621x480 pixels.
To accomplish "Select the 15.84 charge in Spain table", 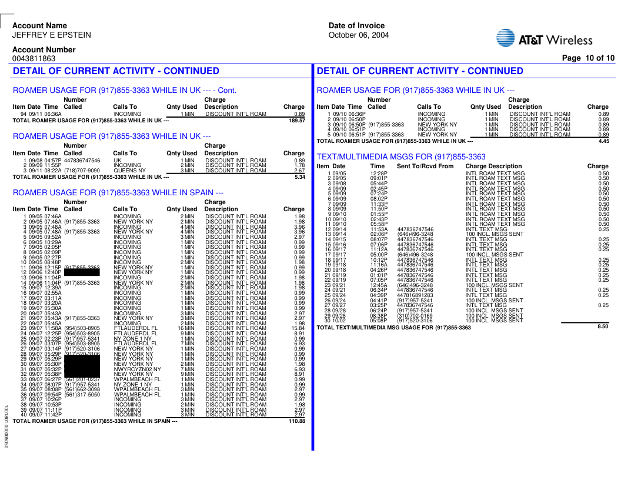I will point(298,328).
